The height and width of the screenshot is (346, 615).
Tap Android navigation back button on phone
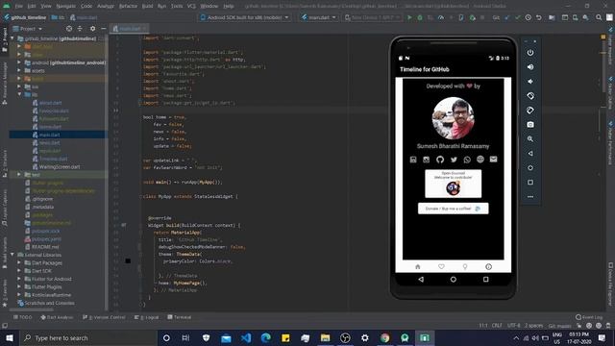[x=421, y=280]
